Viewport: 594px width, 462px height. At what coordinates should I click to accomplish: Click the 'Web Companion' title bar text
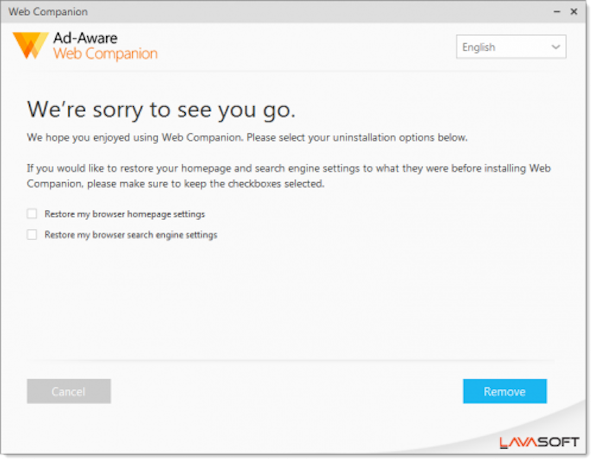pyautogui.click(x=48, y=12)
